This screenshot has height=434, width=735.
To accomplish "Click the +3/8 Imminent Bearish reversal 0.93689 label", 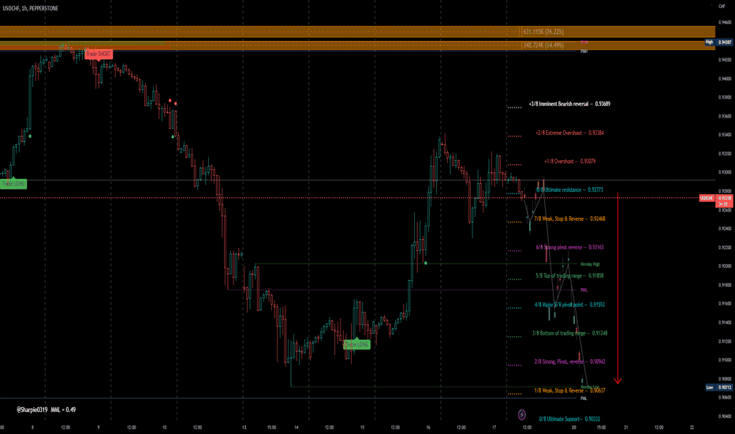I will tap(569, 104).
